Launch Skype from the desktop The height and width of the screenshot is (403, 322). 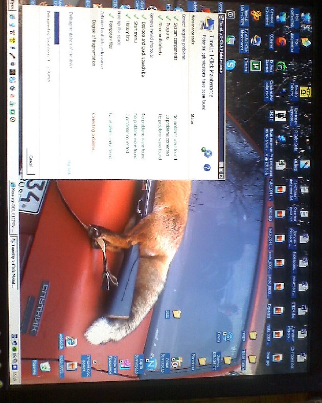(231, 65)
